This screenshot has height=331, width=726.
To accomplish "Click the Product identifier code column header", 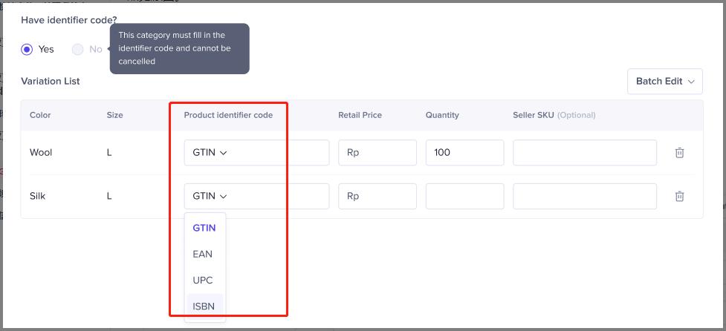I will point(228,115).
